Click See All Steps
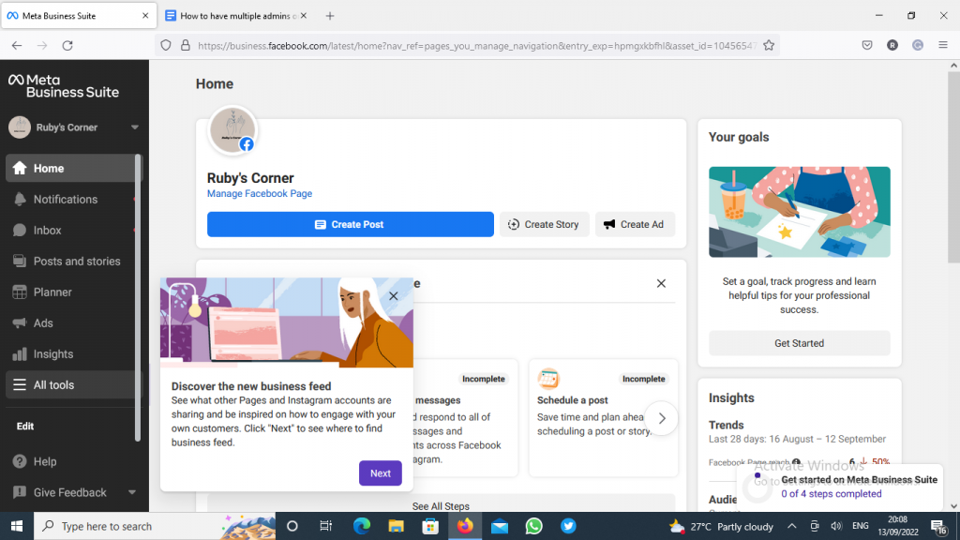This screenshot has height=540, width=960. [x=441, y=506]
